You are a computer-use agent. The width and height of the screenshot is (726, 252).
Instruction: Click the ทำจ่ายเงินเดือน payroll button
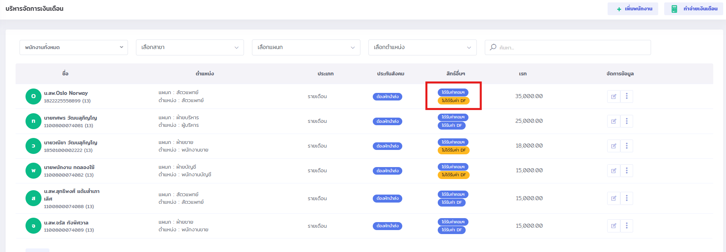pos(694,9)
